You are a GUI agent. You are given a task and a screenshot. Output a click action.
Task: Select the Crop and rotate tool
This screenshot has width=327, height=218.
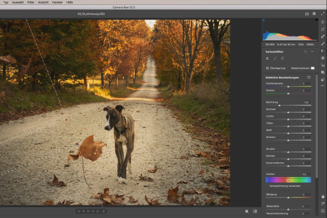pyautogui.click(x=323, y=29)
